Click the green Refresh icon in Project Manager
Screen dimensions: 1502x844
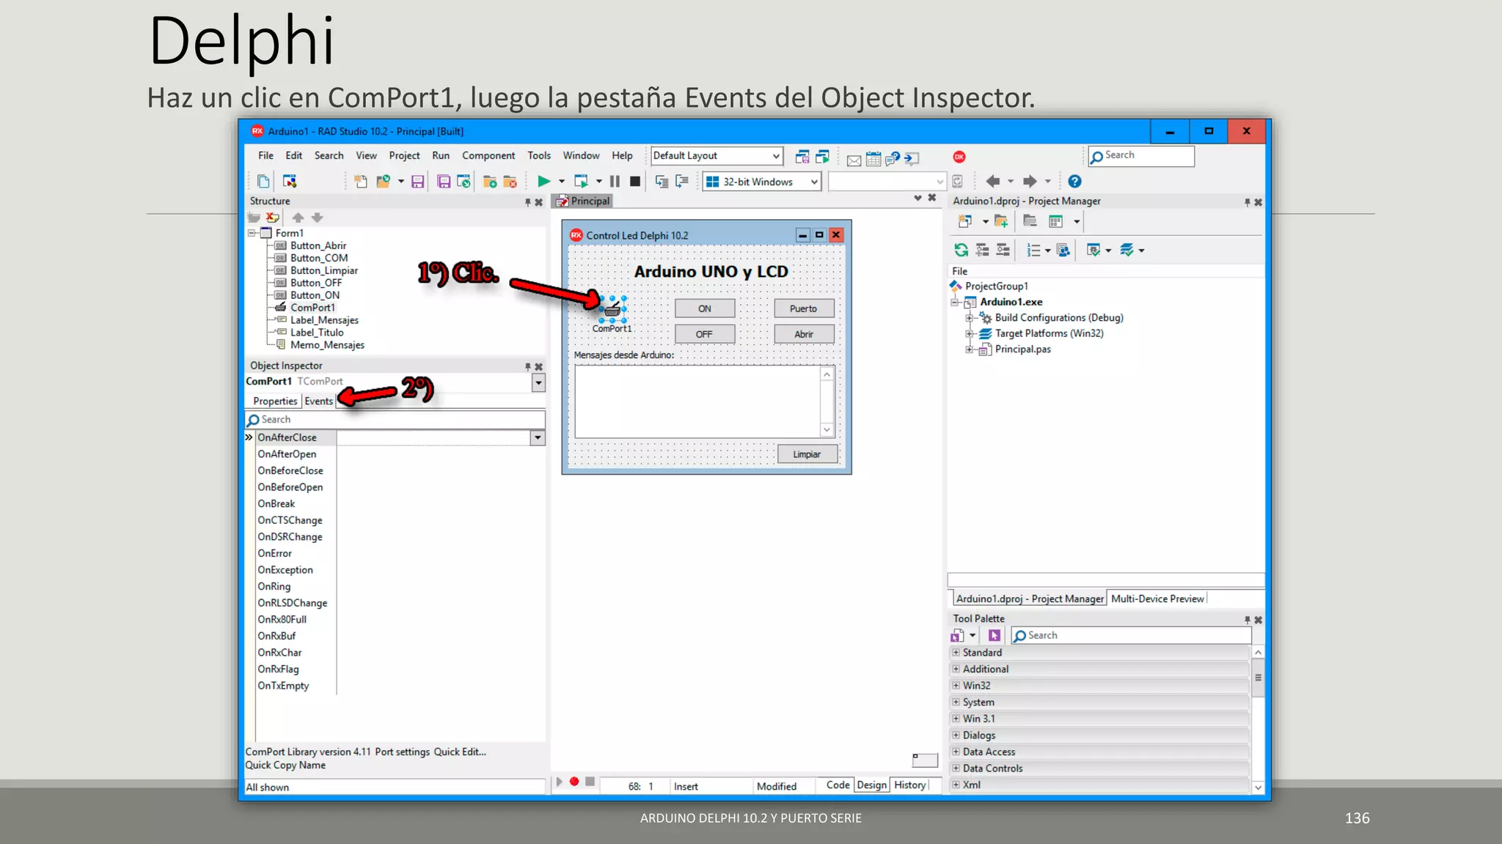961,251
